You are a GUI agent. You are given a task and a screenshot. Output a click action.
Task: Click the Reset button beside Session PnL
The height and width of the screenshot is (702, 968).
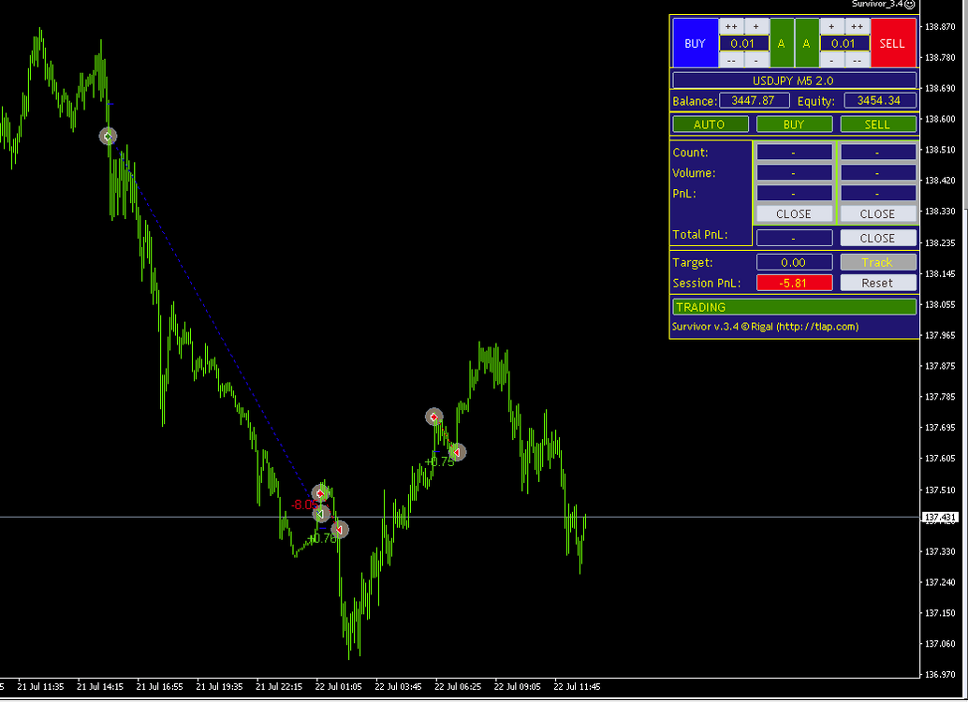click(x=878, y=283)
